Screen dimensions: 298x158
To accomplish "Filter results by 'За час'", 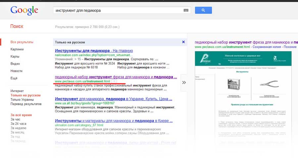I will click(x=15, y=119).
